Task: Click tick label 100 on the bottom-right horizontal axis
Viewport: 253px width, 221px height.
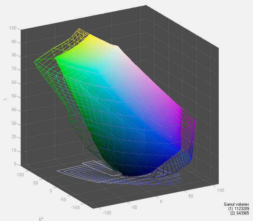Action: 220,190
